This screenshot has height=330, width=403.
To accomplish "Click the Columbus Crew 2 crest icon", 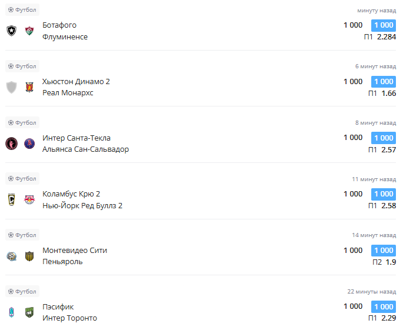I will click(x=11, y=199).
